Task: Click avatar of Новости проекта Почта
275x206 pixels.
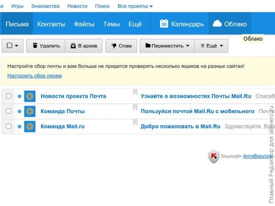Action: click(x=30, y=96)
